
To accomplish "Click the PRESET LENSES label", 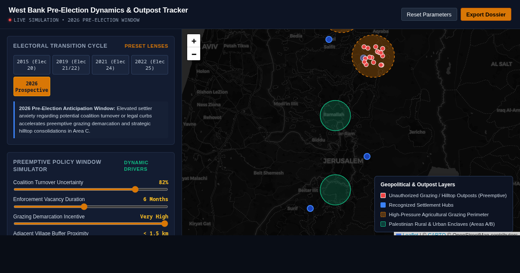I will (x=146, y=46).
